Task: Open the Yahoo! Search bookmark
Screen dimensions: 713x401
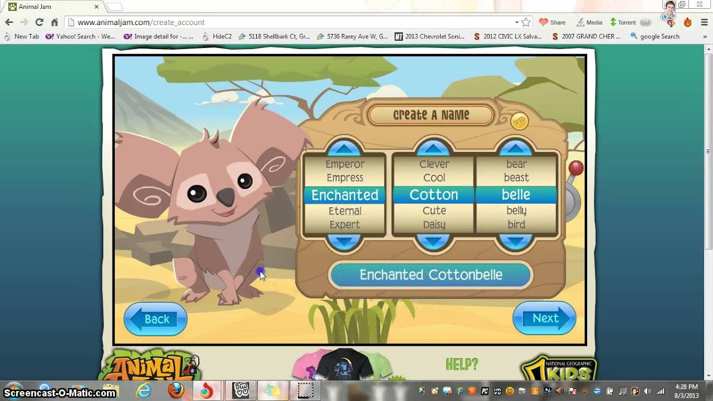Action: tap(80, 37)
